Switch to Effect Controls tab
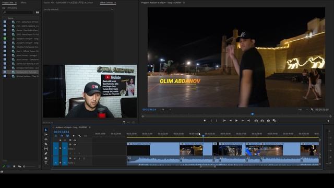 pyautogui.click(x=106, y=3)
